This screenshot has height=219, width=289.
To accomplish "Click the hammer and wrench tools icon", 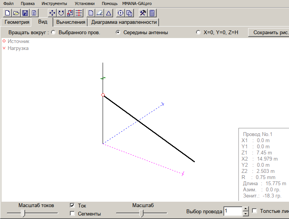I will 143,13.
